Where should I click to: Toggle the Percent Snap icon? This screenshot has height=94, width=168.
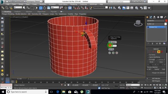(82, 8)
